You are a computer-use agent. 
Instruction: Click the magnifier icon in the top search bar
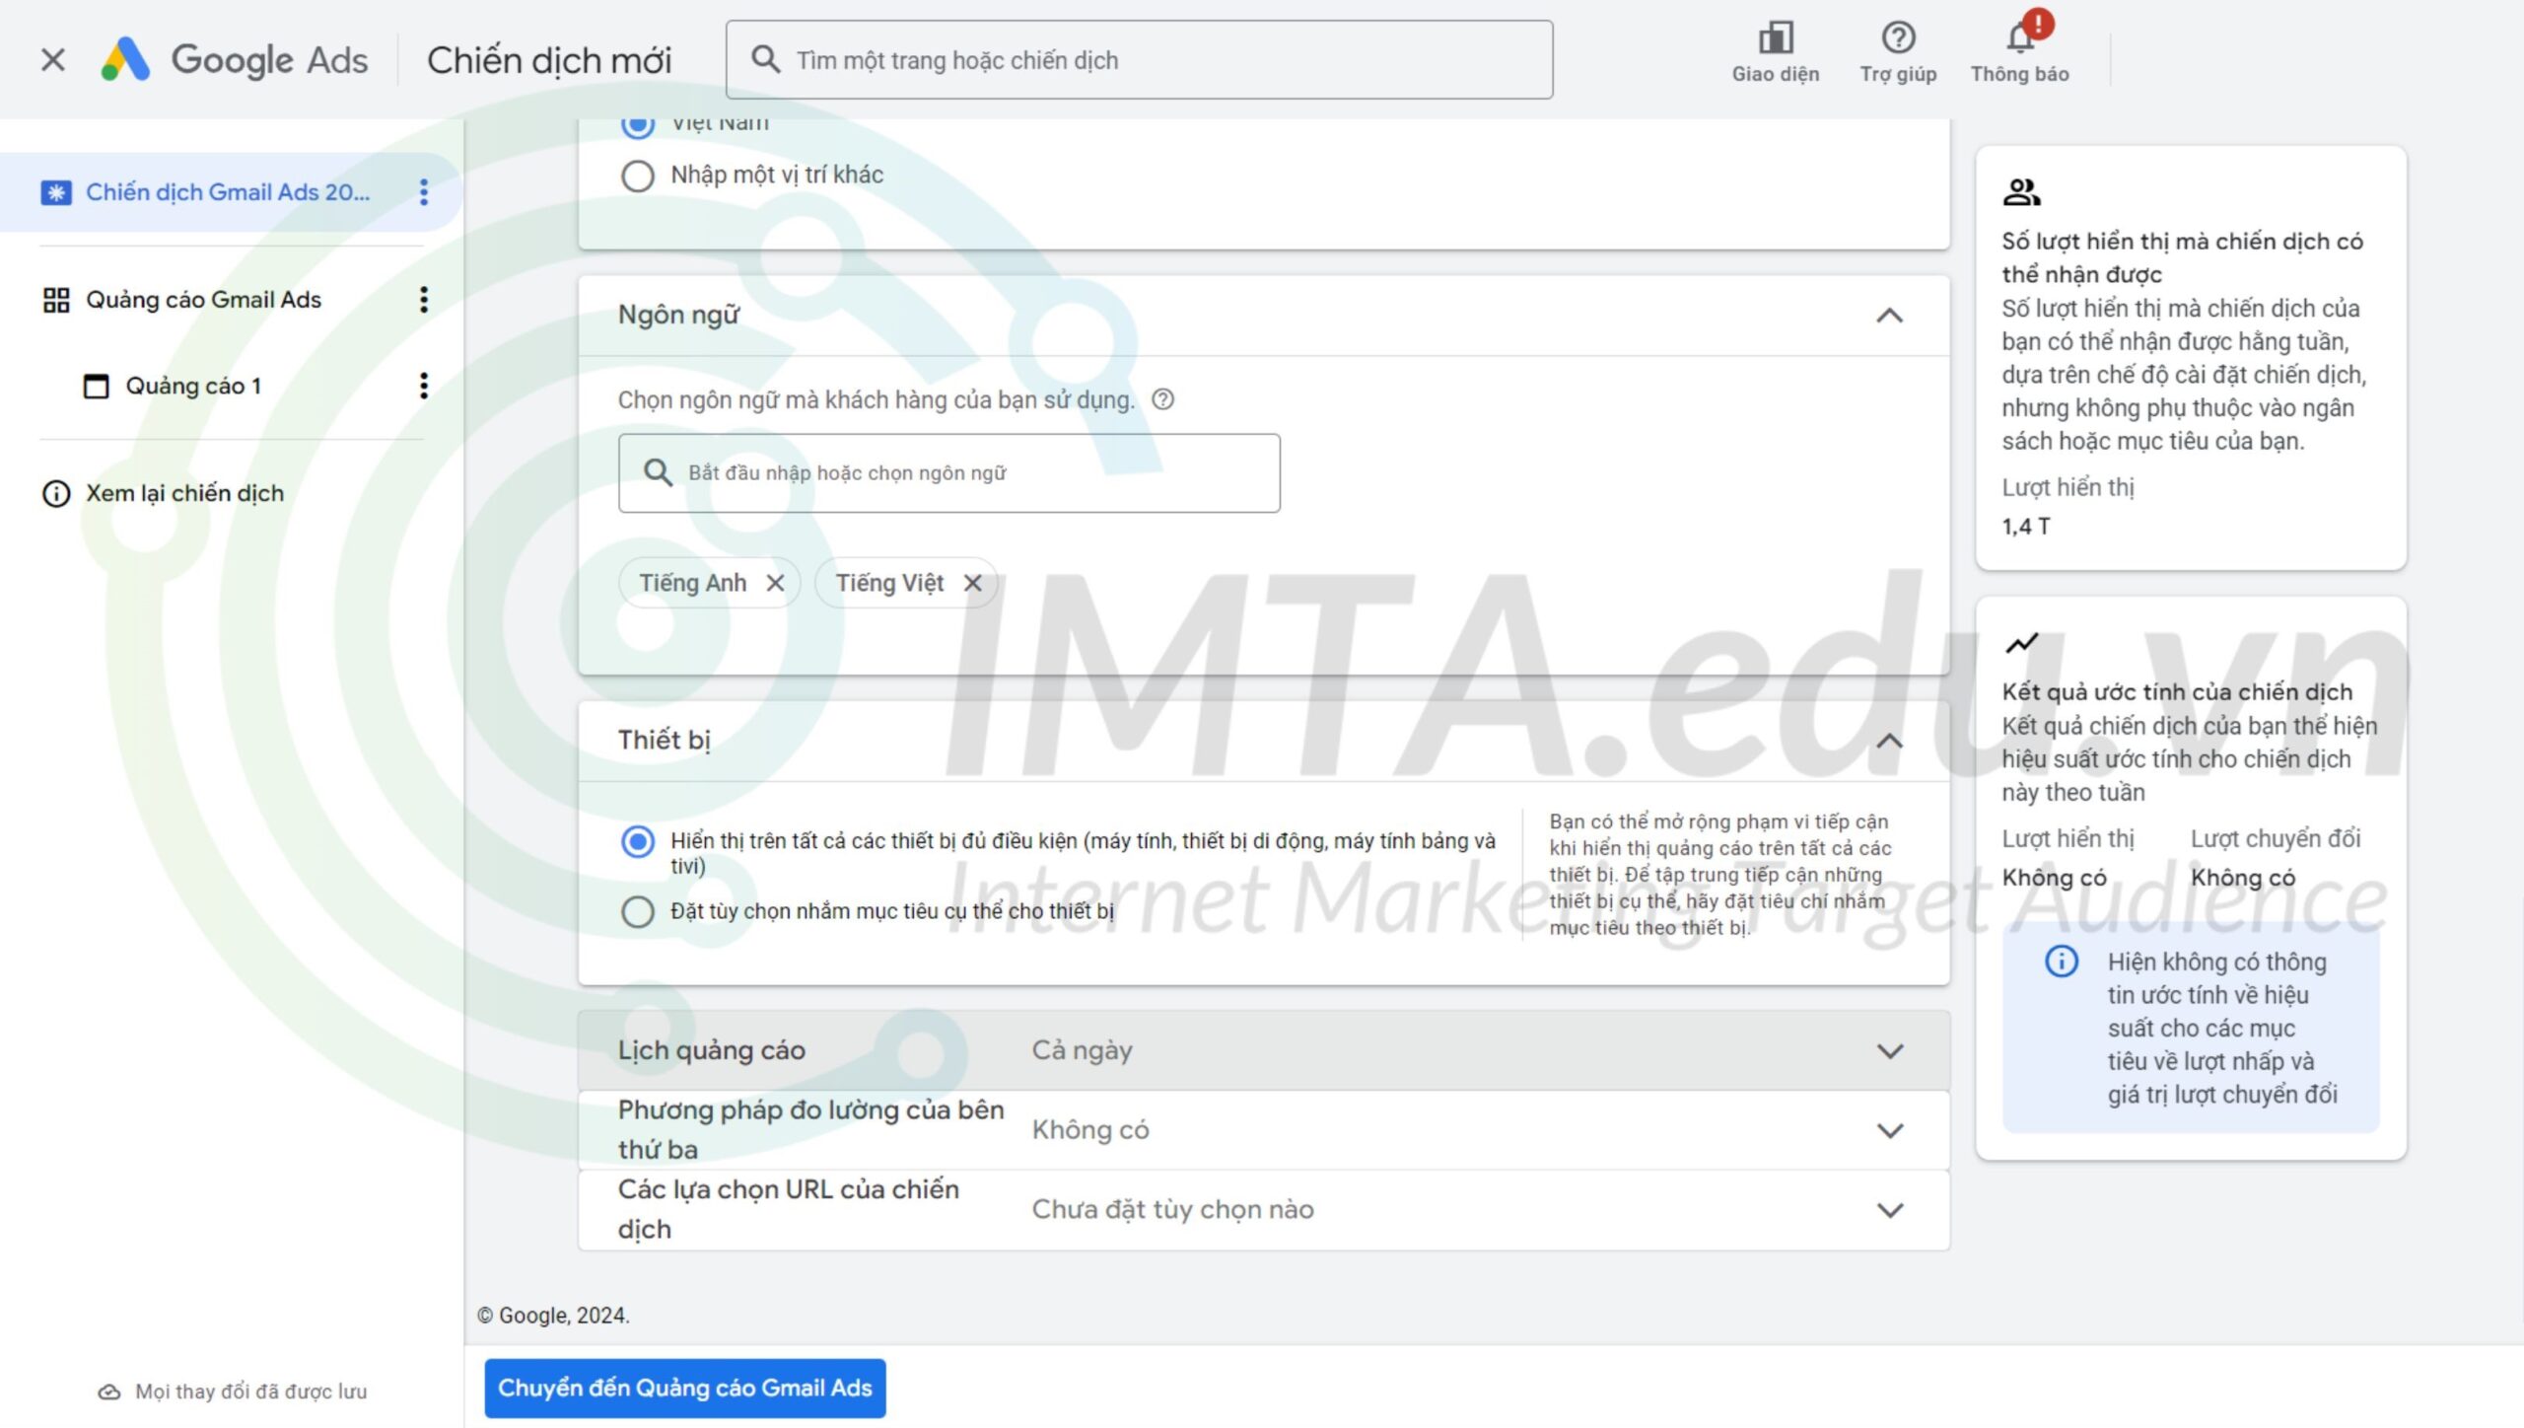tap(766, 59)
